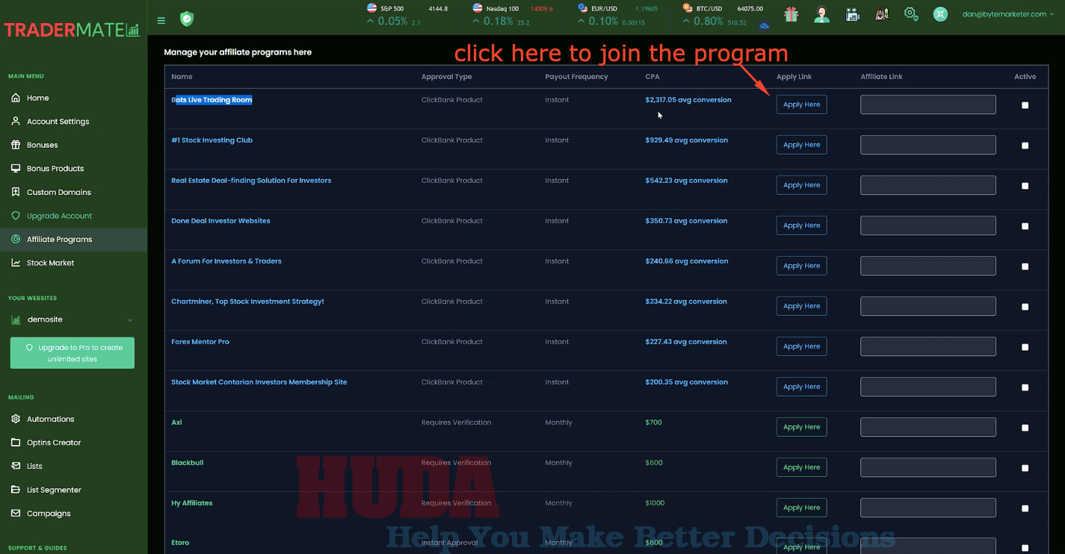The image size is (1065, 554).
Task: Click the Nasdaq 100 ticker flag icon
Action: (x=478, y=8)
